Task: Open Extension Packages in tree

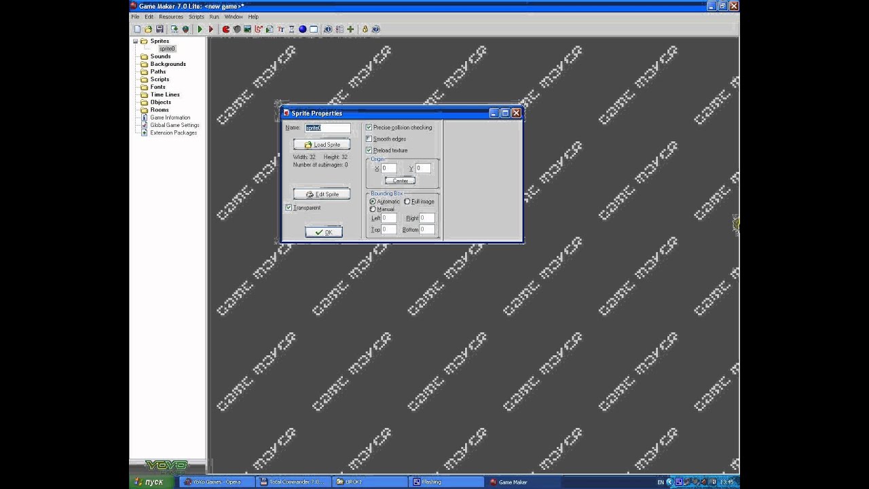Action: [x=173, y=132]
